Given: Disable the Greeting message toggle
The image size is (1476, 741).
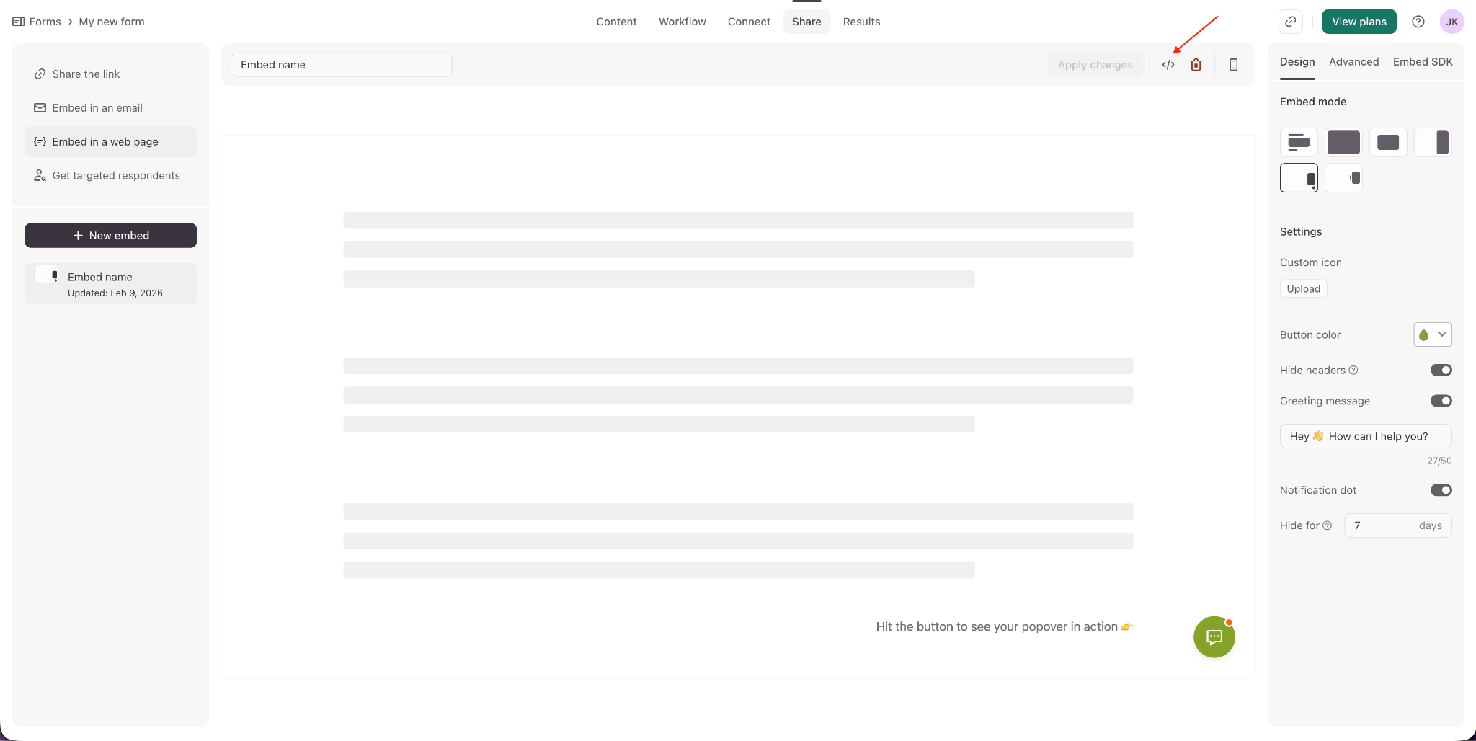Looking at the screenshot, I should tap(1441, 401).
